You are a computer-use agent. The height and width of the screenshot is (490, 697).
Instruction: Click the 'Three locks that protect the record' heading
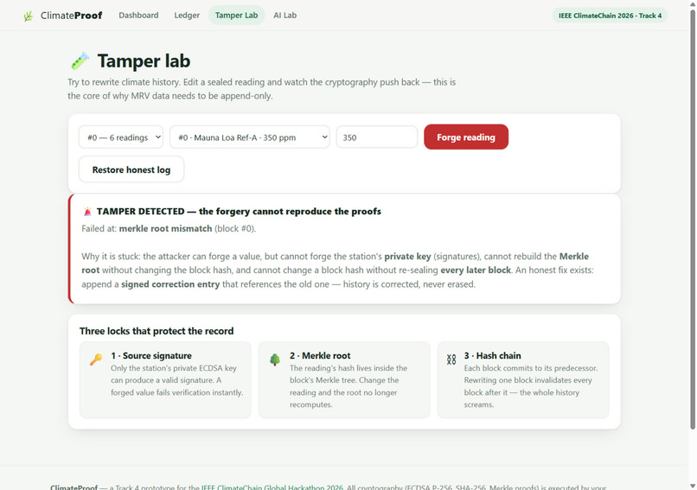tap(157, 331)
